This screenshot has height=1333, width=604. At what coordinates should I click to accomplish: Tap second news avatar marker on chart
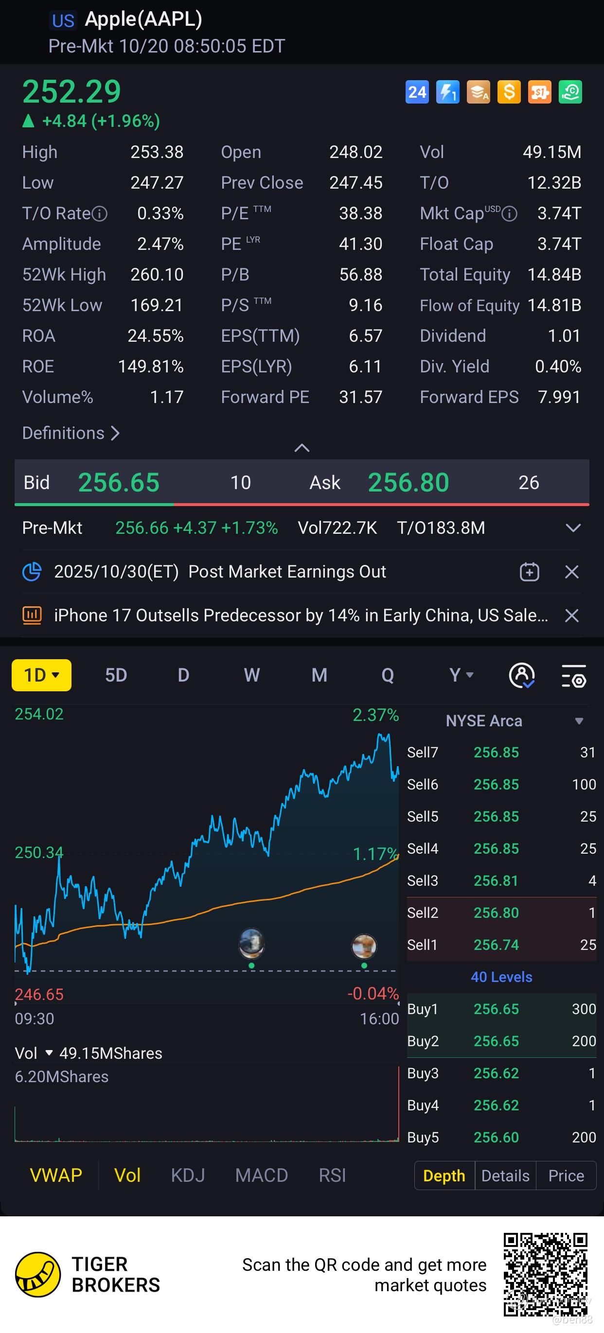(x=364, y=946)
